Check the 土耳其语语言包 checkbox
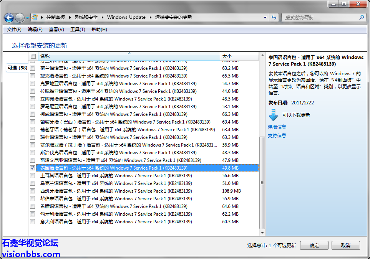 [x=33, y=176]
